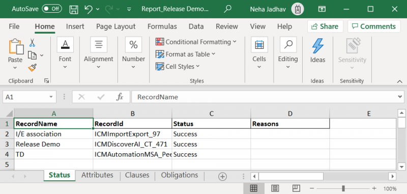Switch to the Insert tab
The image size is (407, 194).
[x=75, y=26]
